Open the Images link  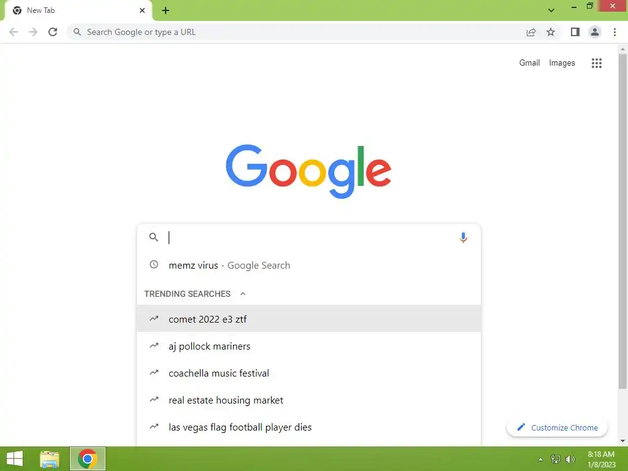point(562,63)
